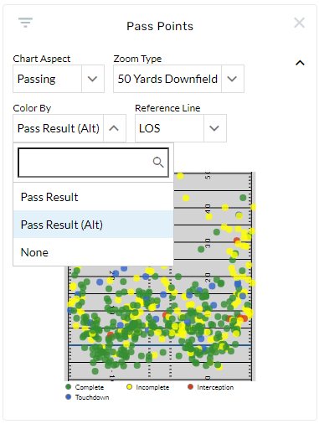Toggle Incomplete legend yellow marker
Image resolution: width=319 pixels, height=424 pixels.
(129, 387)
